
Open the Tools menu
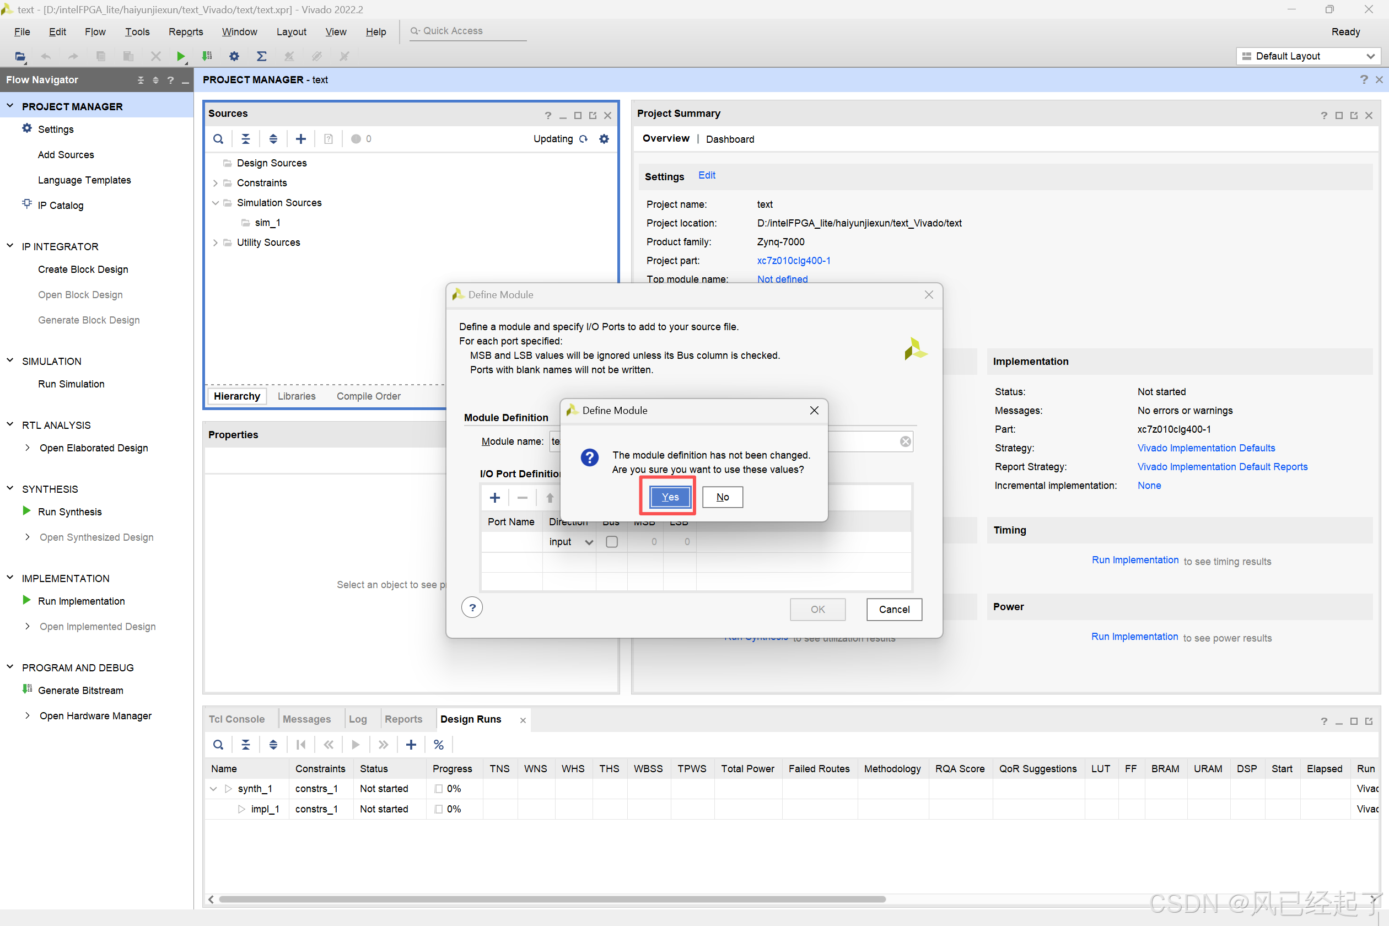(137, 32)
